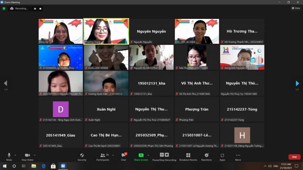Image resolution: width=303 pixels, height=170 pixels.
Task: Expand audio options arrow next to Mute
Action: tap(16, 155)
